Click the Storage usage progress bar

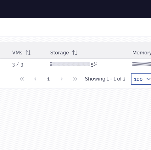click(70, 64)
